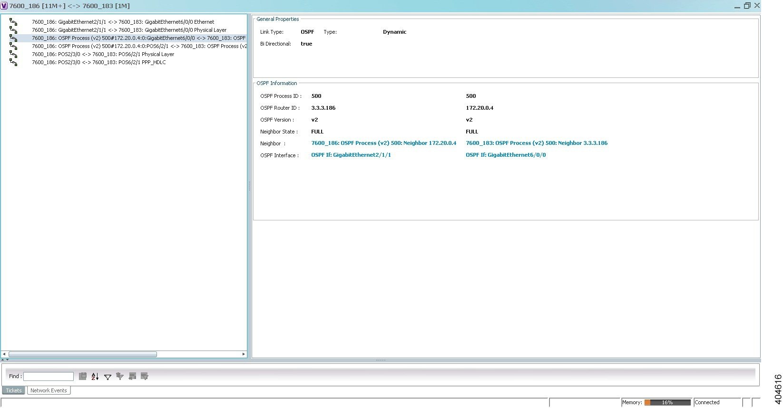Open 7600_186 Neighbor 172.20.0.4 link
Image resolution: width=783 pixels, height=408 pixels.
383,143
